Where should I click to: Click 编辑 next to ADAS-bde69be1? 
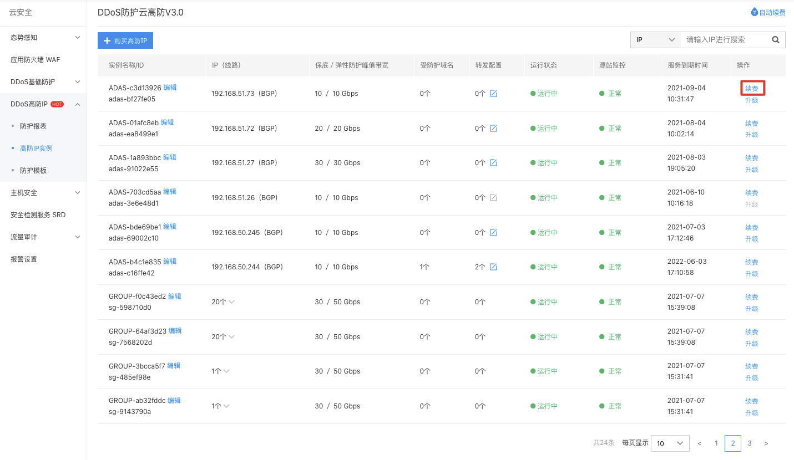coord(170,227)
